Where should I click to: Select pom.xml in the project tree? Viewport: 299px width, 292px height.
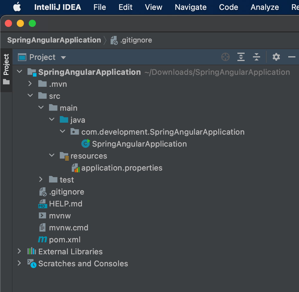[65, 240]
